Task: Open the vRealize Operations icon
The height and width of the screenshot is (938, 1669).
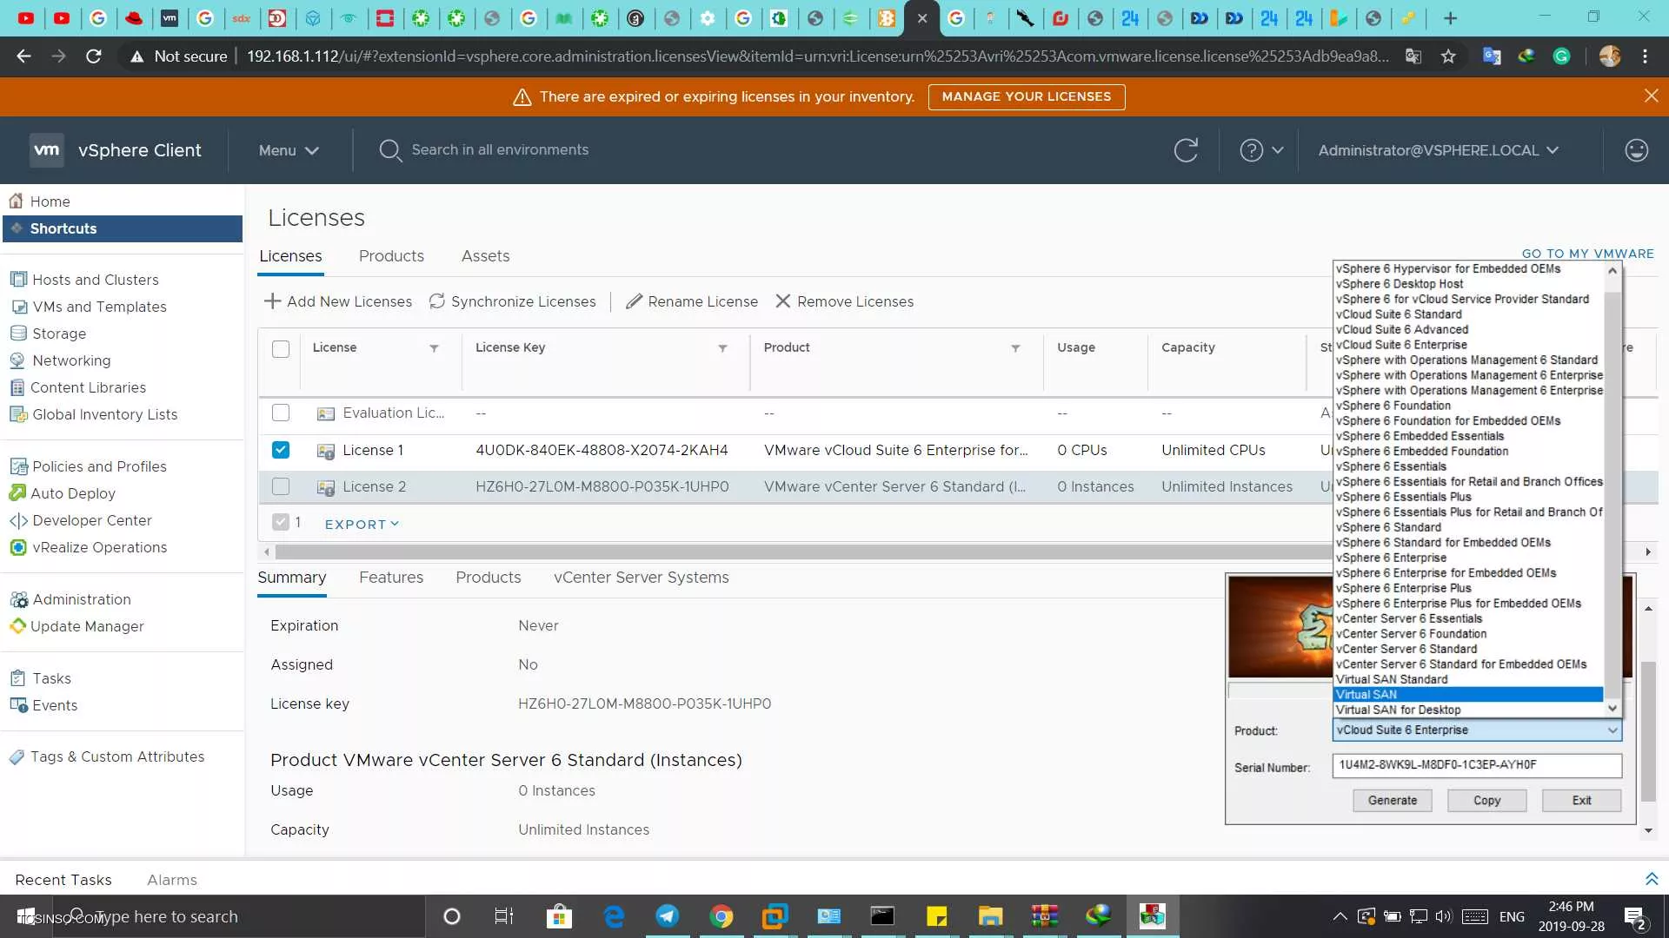Action: click(x=18, y=547)
